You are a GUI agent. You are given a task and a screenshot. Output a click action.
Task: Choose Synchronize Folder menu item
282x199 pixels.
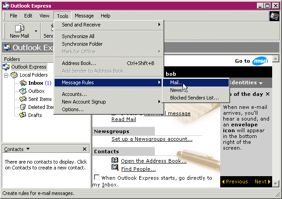[x=109, y=44]
